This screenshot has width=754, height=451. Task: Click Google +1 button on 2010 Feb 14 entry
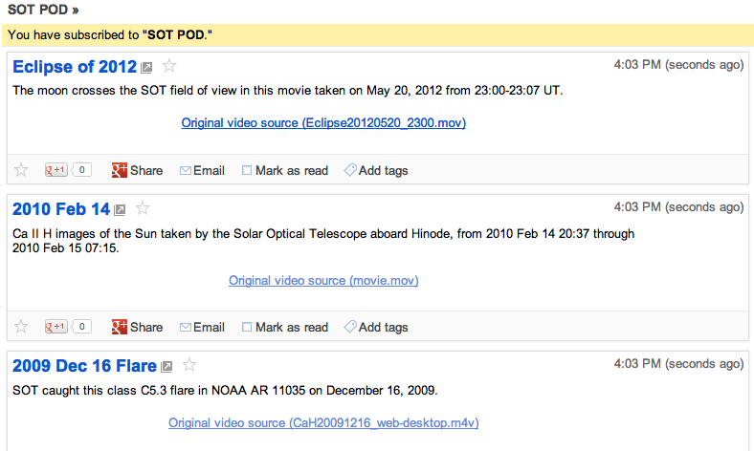pyautogui.click(x=58, y=327)
